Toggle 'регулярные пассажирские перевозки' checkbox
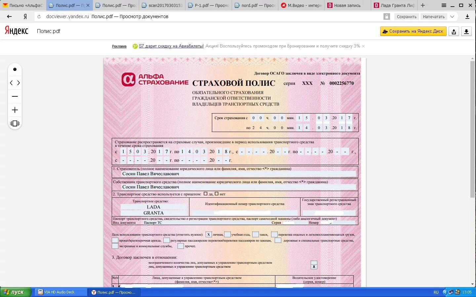476x297 pixels. 167,240
